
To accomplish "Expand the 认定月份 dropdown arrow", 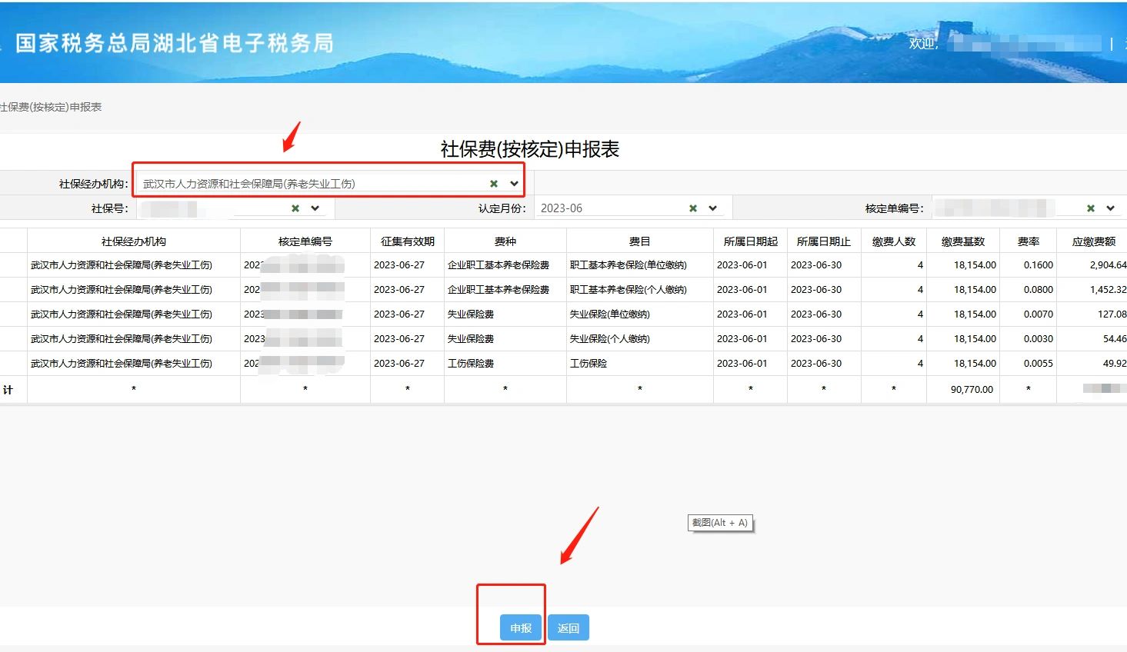I will 713,208.
